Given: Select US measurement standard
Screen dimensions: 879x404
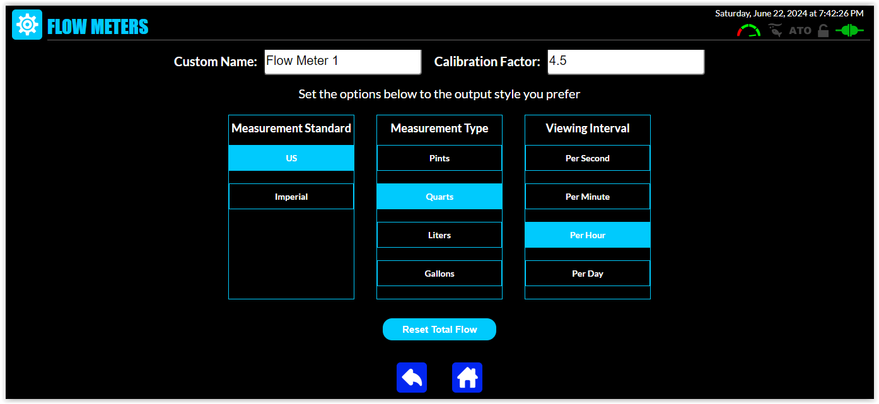Looking at the screenshot, I should [x=291, y=158].
